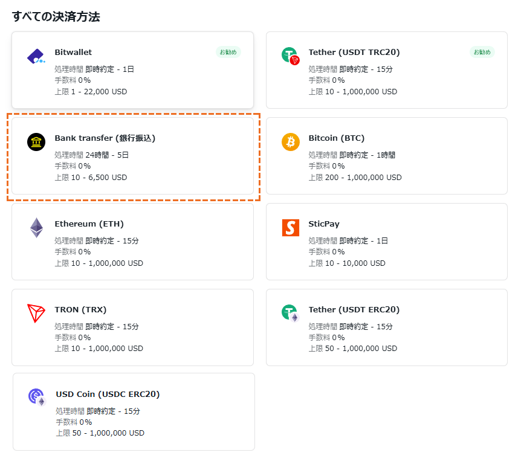524x464 pixels.
Task: Click the Ethereum diamond icon
Action: pos(36,228)
